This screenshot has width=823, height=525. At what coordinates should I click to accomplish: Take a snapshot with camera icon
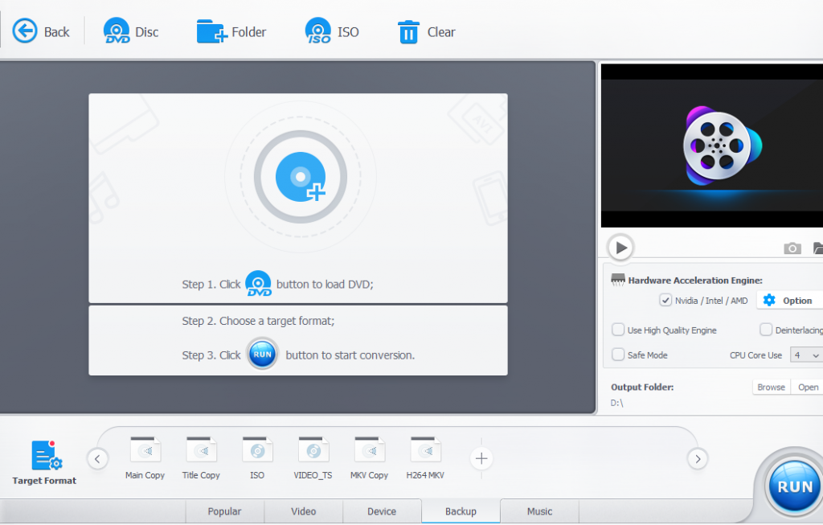(792, 248)
